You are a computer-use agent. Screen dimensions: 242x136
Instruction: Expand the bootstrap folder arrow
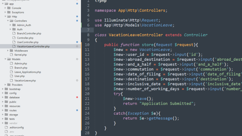[x=3, y=89]
